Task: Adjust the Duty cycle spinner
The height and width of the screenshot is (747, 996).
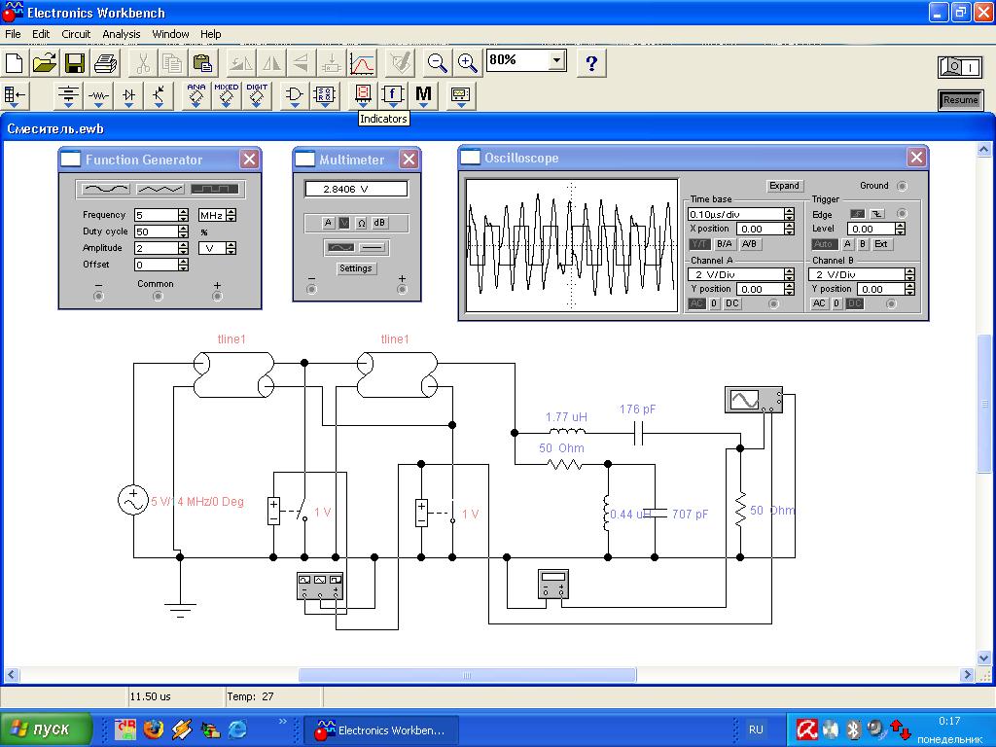Action: [x=184, y=231]
